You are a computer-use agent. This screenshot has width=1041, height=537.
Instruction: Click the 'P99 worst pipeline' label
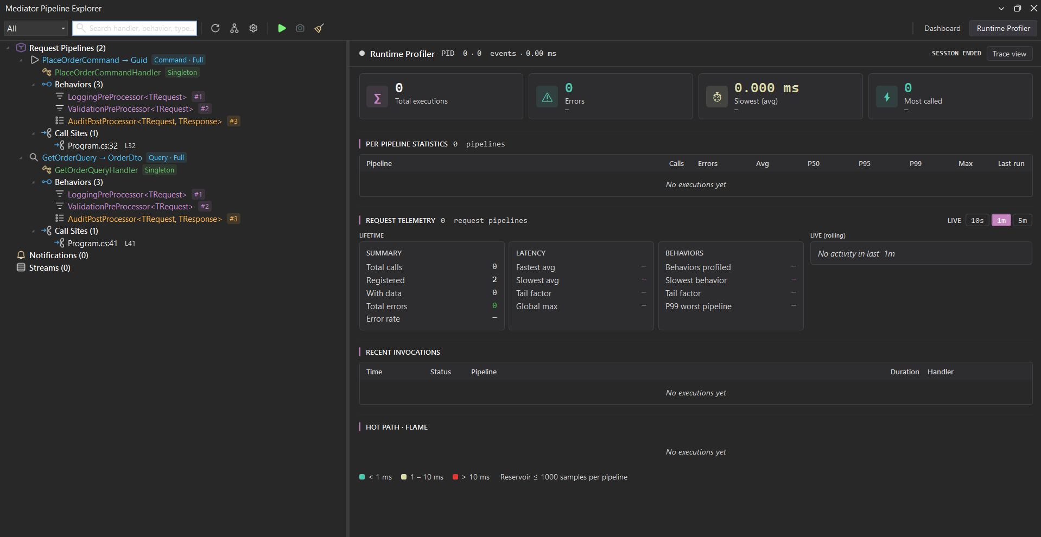point(699,306)
